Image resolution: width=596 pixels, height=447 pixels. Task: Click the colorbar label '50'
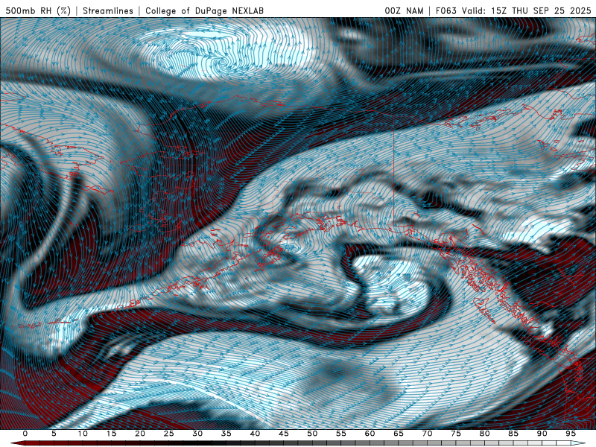pyautogui.click(x=312, y=434)
